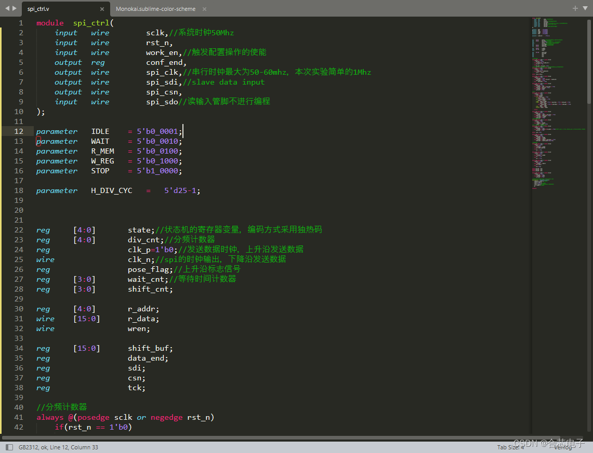593x453 pixels.
Task: Click the posedge keyword on line 41
Action: [93, 417]
